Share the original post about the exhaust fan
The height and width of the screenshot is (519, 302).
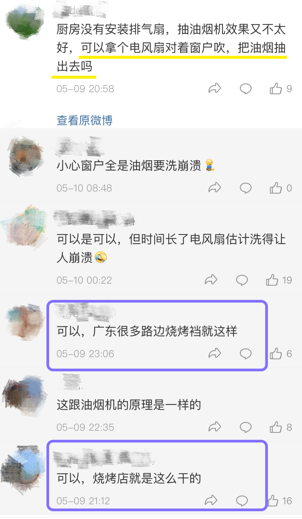click(x=215, y=89)
